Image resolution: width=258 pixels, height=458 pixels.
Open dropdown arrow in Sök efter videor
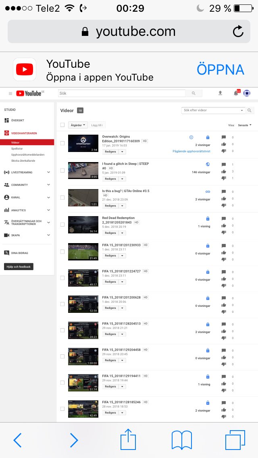(241, 110)
